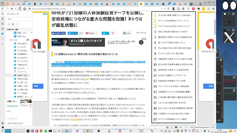Delete selected bookmark with minus button
Screen dimensions: 237x133
pyautogui.click(x=17, y=24)
